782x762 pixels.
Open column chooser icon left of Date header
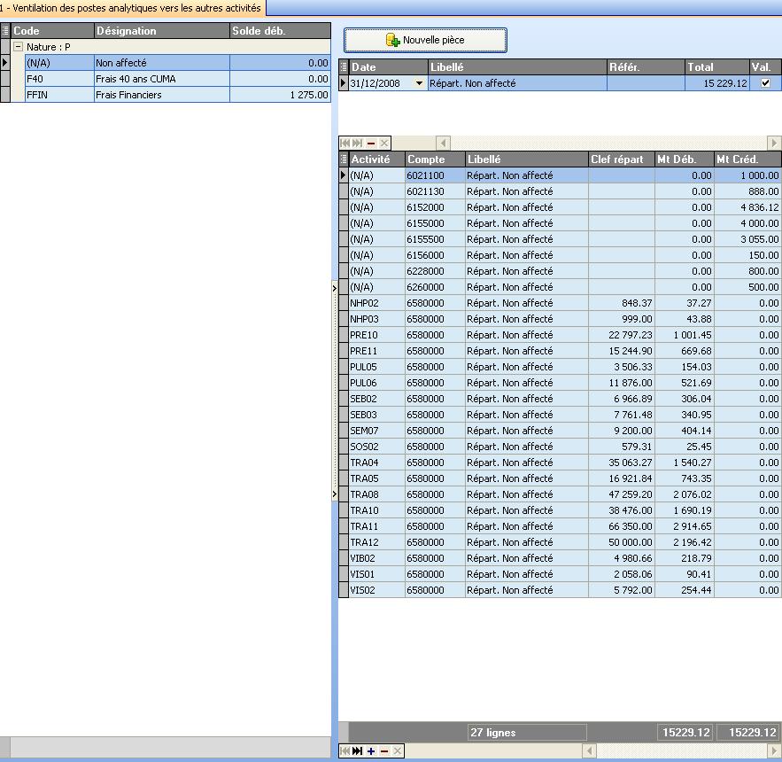pyautogui.click(x=344, y=67)
